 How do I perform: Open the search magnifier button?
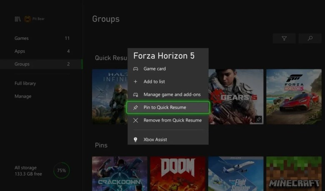pos(310,38)
